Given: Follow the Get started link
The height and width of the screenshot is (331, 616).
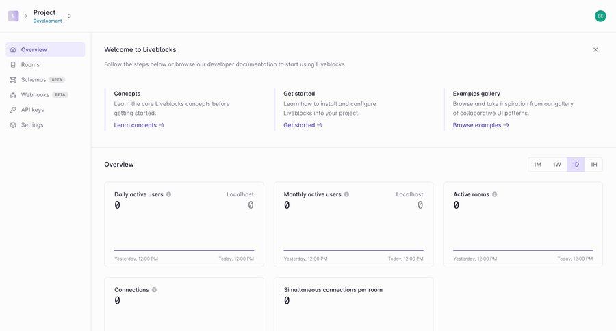Looking at the screenshot, I should click(x=303, y=125).
